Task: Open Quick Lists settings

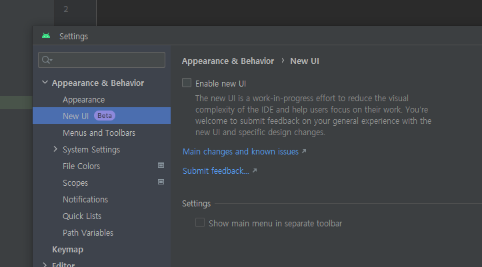Action: tap(82, 216)
